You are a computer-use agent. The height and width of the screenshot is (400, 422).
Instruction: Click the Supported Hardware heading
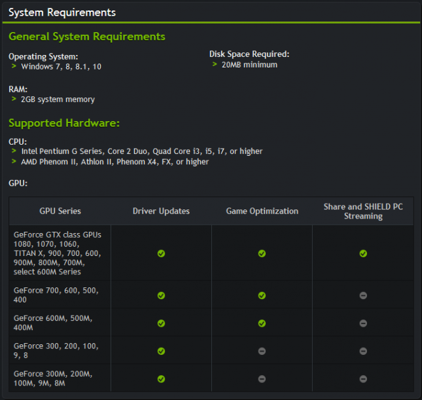(64, 123)
